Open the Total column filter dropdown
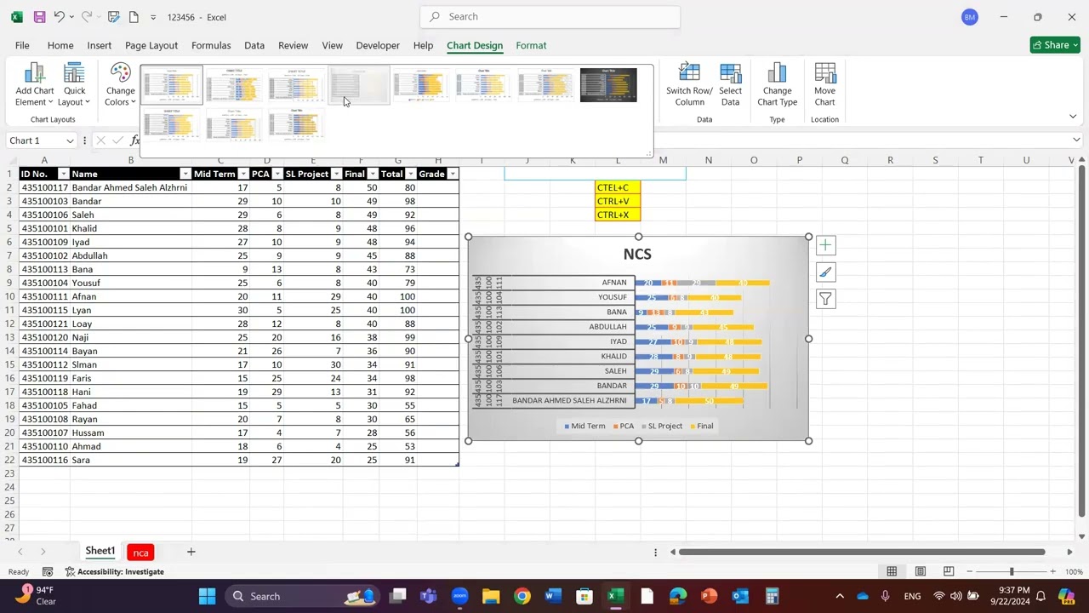 click(x=410, y=174)
